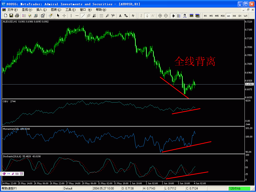The image size is (256, 192).
Task: Open the 帮助(H) menu
Action: 101,10
